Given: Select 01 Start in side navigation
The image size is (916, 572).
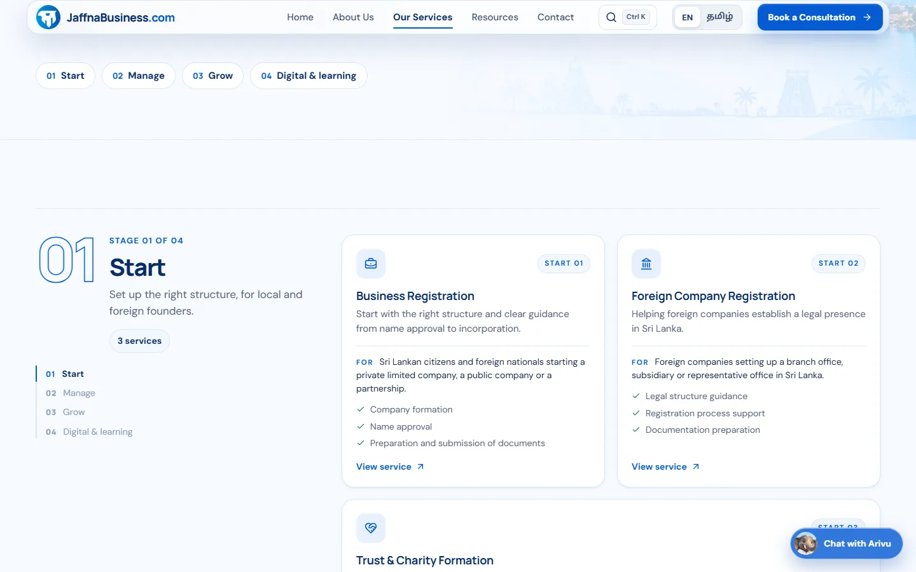Looking at the screenshot, I should pos(65,374).
